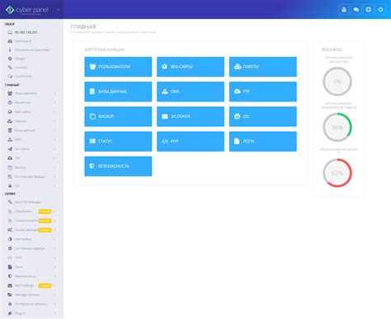
Task: Click the YouTube icon in top header
Action: (x=344, y=10)
